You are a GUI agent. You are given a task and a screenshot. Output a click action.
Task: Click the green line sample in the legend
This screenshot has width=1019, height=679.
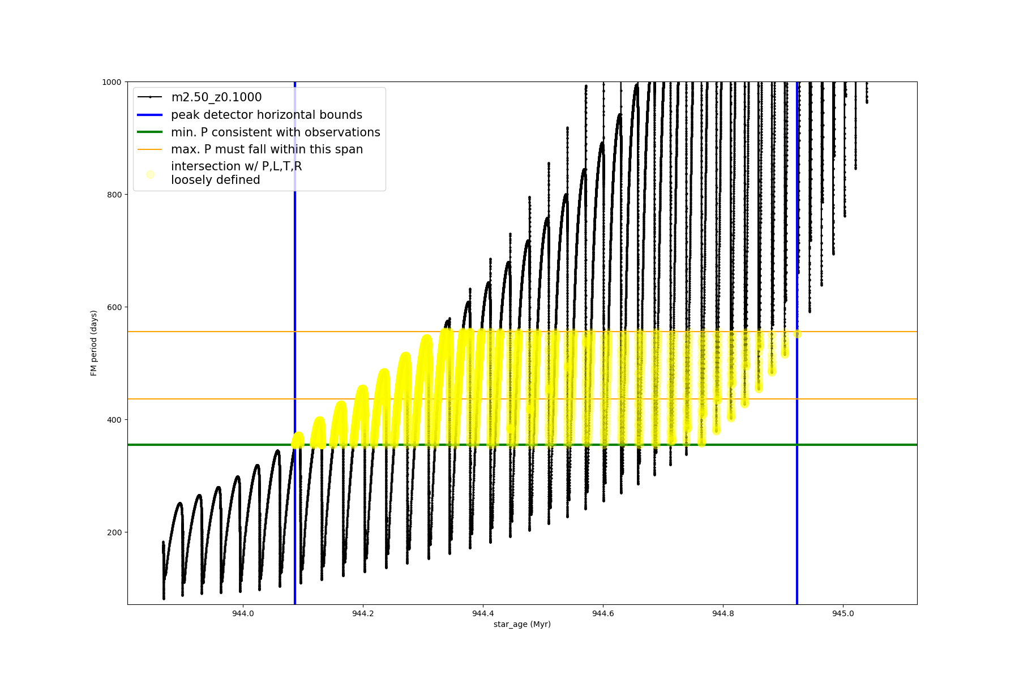150,132
